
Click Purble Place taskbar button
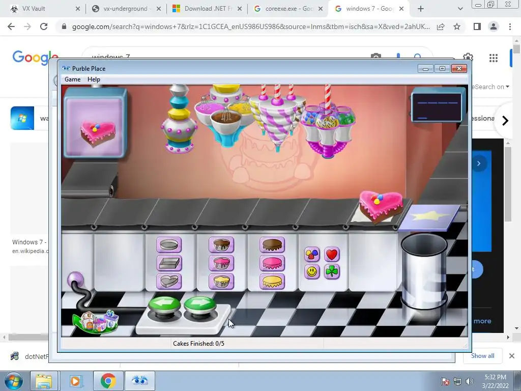coord(140,381)
